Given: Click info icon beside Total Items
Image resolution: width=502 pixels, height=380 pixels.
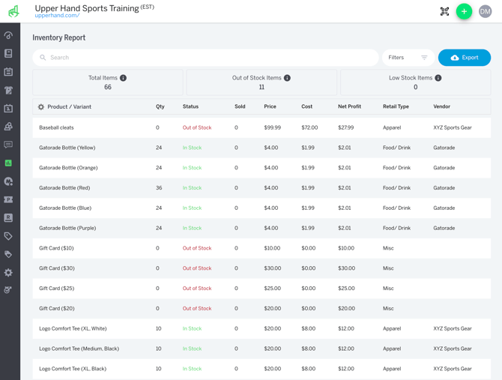Looking at the screenshot, I should [x=124, y=78].
